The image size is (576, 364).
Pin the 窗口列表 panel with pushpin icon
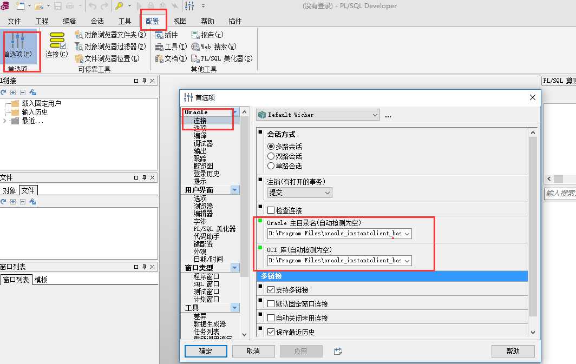pos(144,267)
